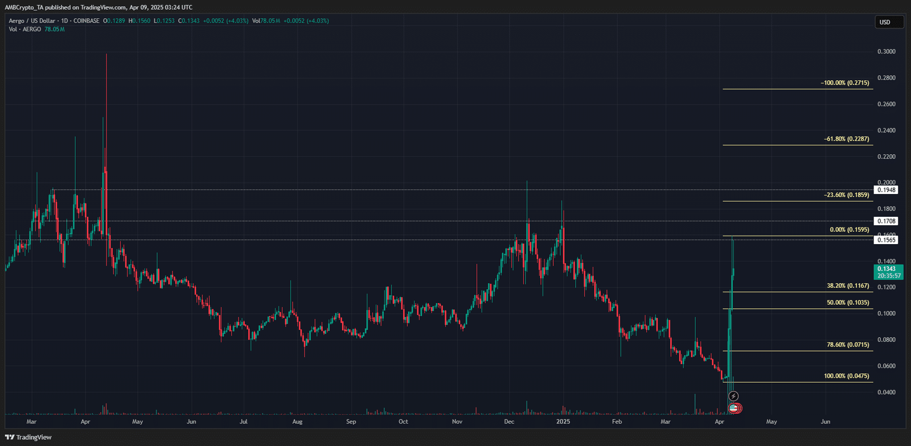Click the TradingView logo at bottom left

(x=28, y=437)
